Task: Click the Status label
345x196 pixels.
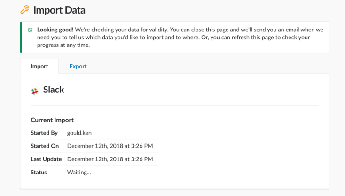Action: click(x=39, y=173)
